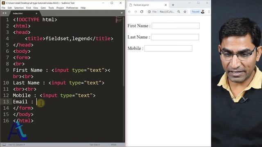Reload the page in Chrome
This screenshot has width=262, height=147.
click(x=142, y=12)
